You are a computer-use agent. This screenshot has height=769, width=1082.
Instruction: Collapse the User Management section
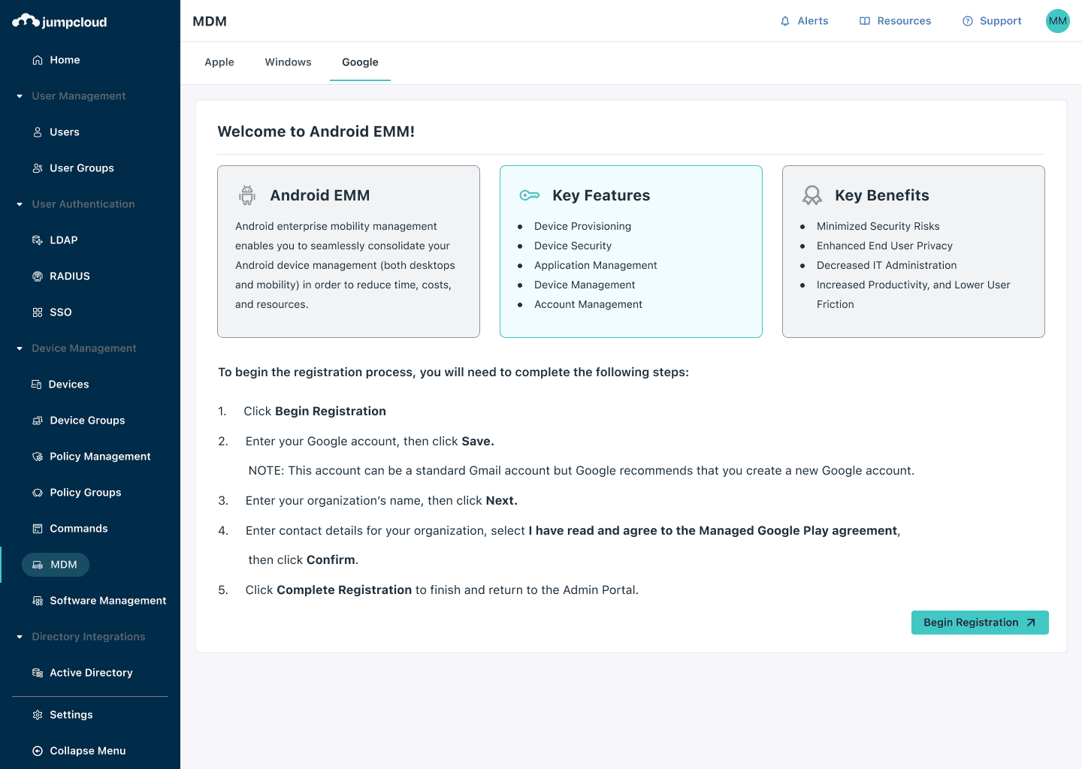[x=20, y=96]
